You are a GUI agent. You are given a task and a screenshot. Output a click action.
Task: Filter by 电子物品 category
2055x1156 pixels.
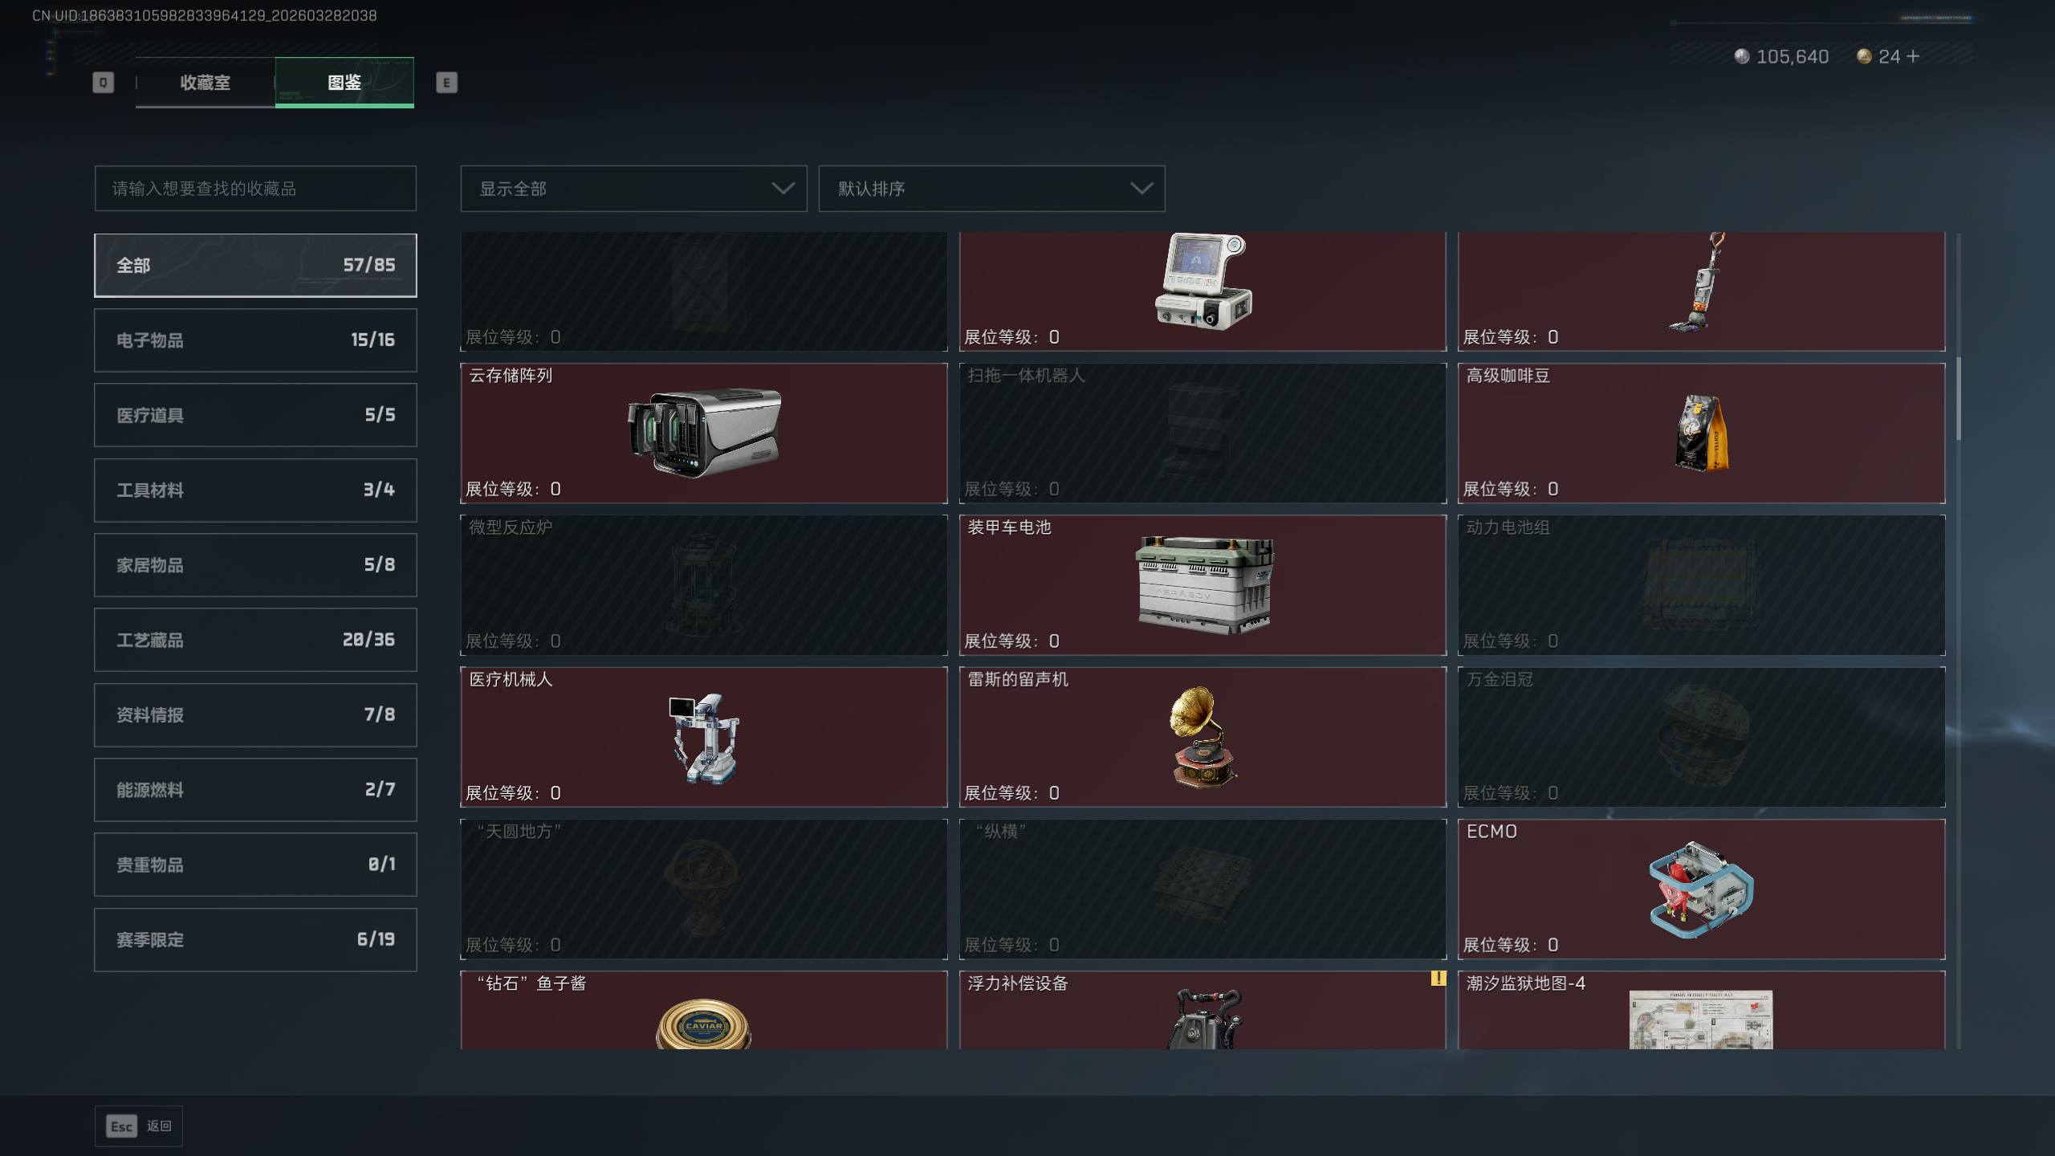tap(255, 340)
